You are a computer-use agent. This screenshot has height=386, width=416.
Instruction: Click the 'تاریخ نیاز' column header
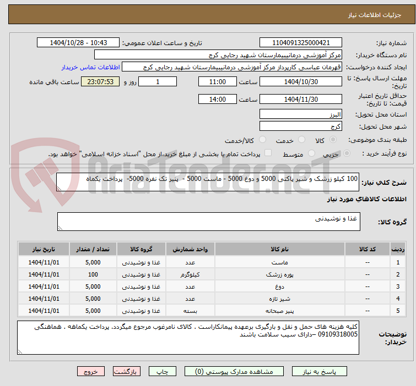(44, 249)
